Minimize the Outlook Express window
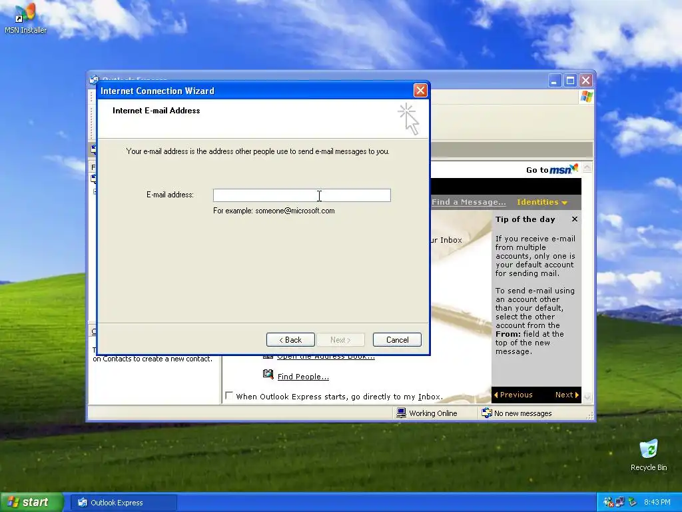Viewport: 682px width, 512px height. [555, 81]
